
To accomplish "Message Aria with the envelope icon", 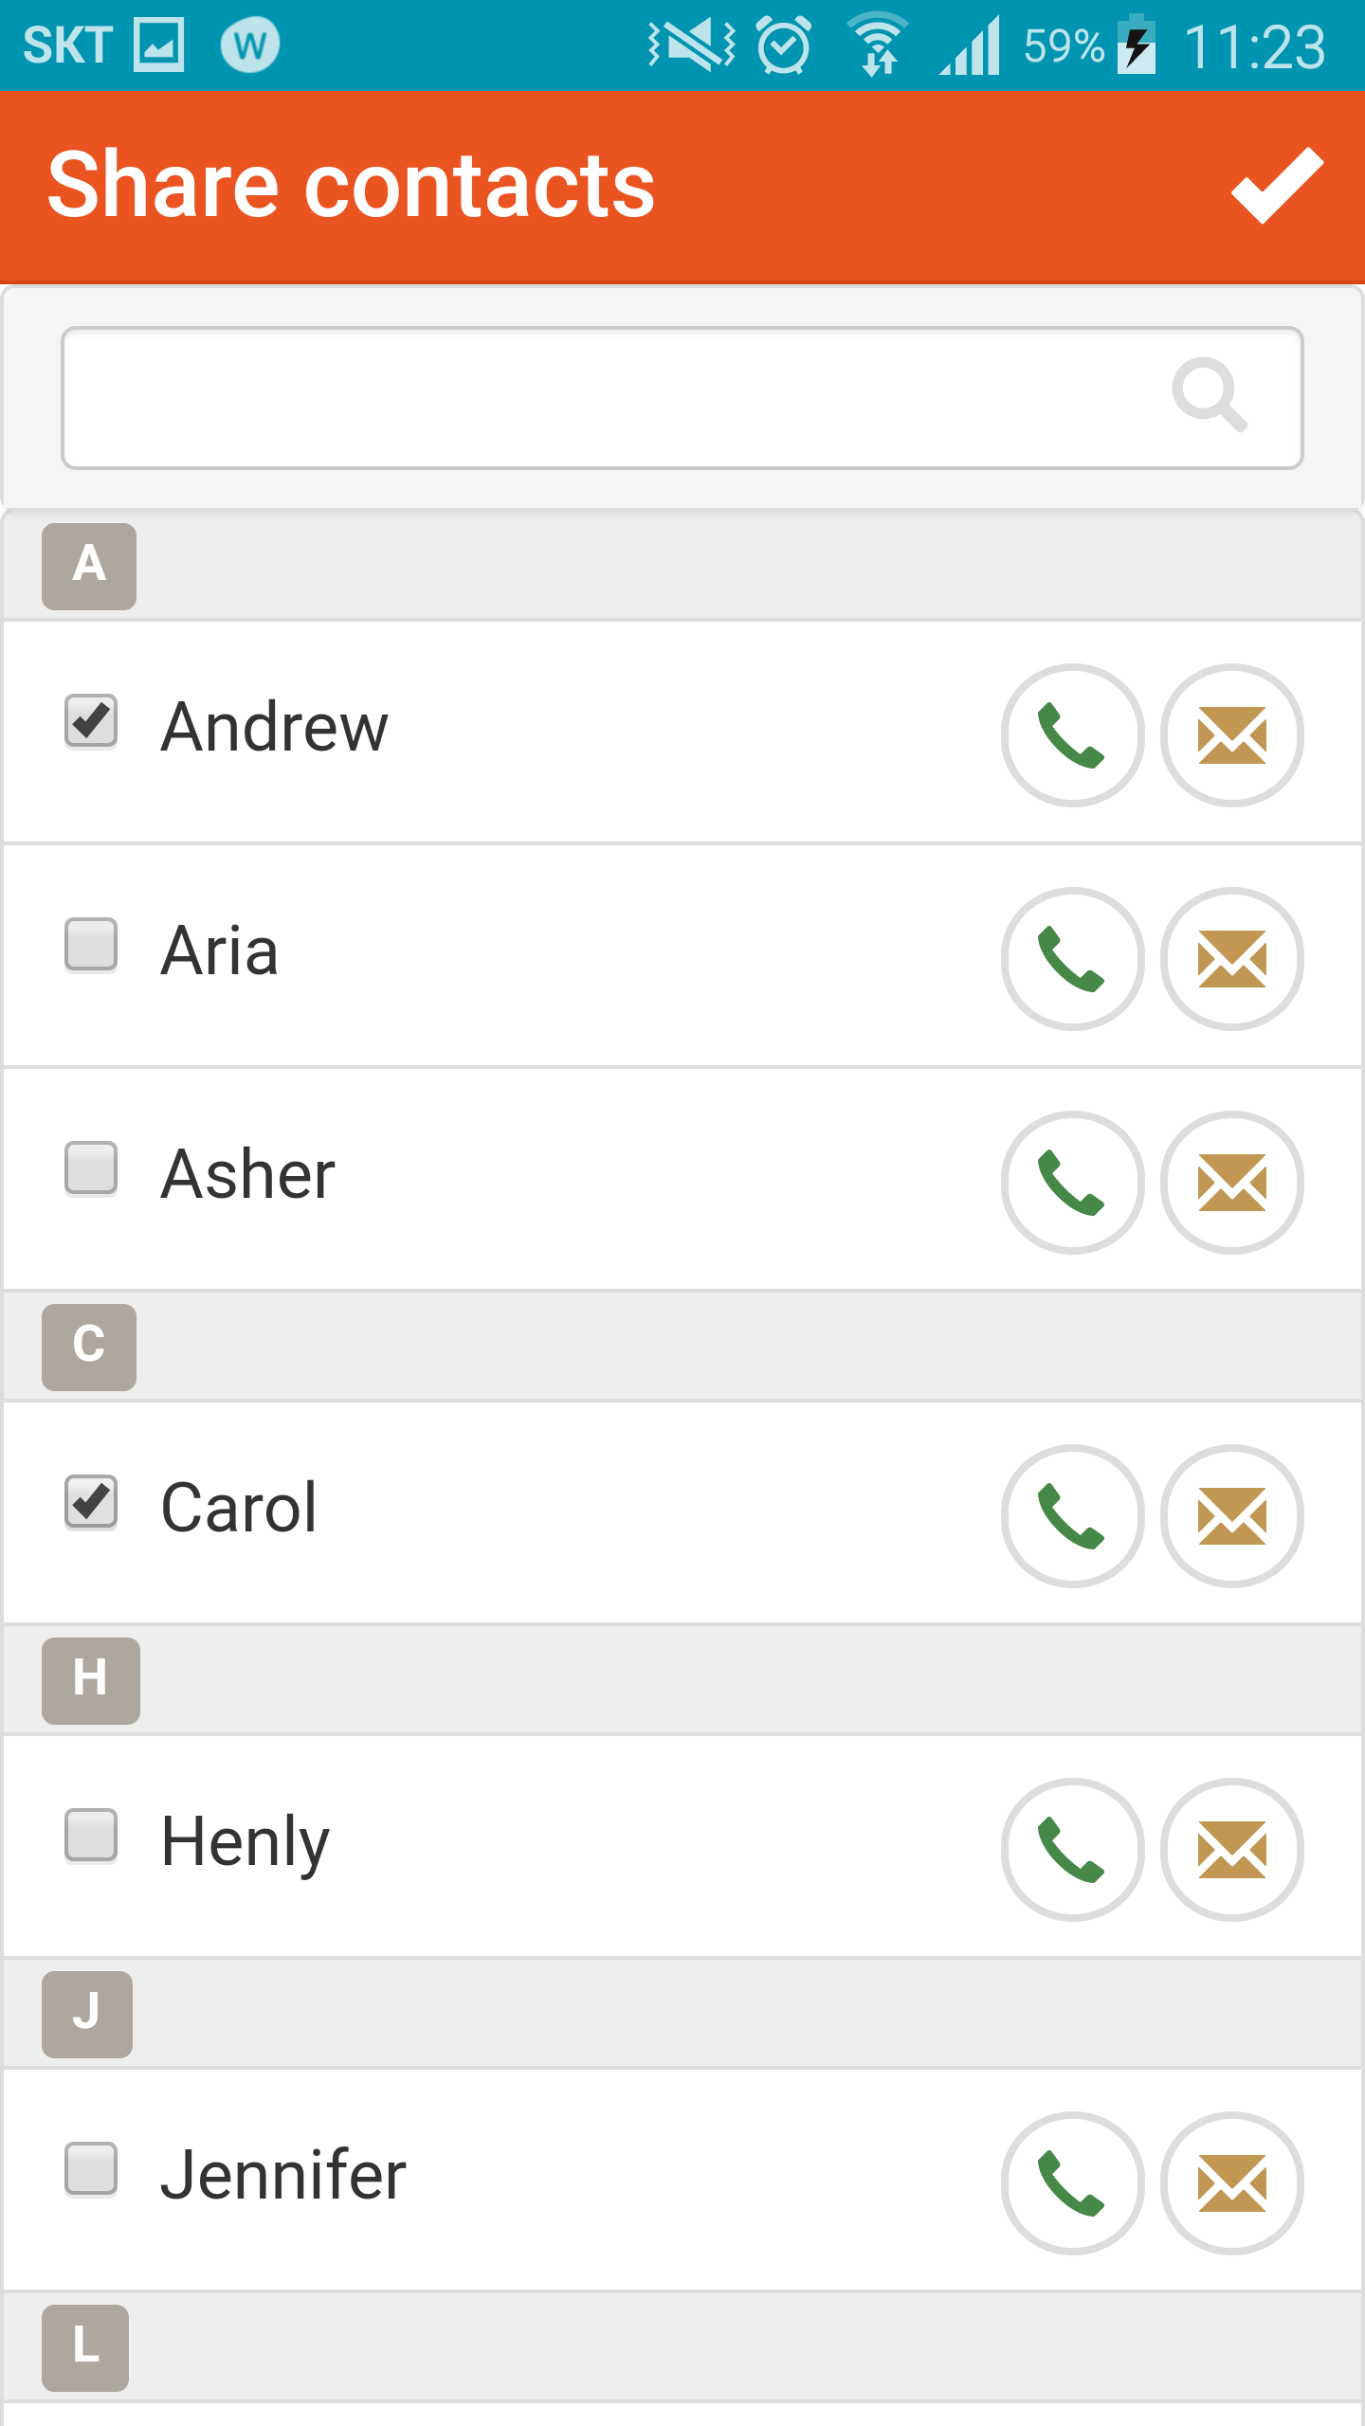I will (x=1232, y=959).
